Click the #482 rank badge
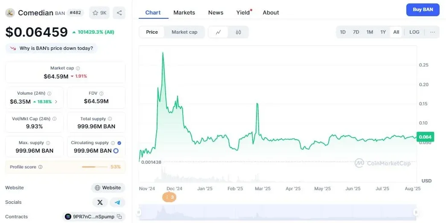Screen dimensions: 446x223 point(76,13)
